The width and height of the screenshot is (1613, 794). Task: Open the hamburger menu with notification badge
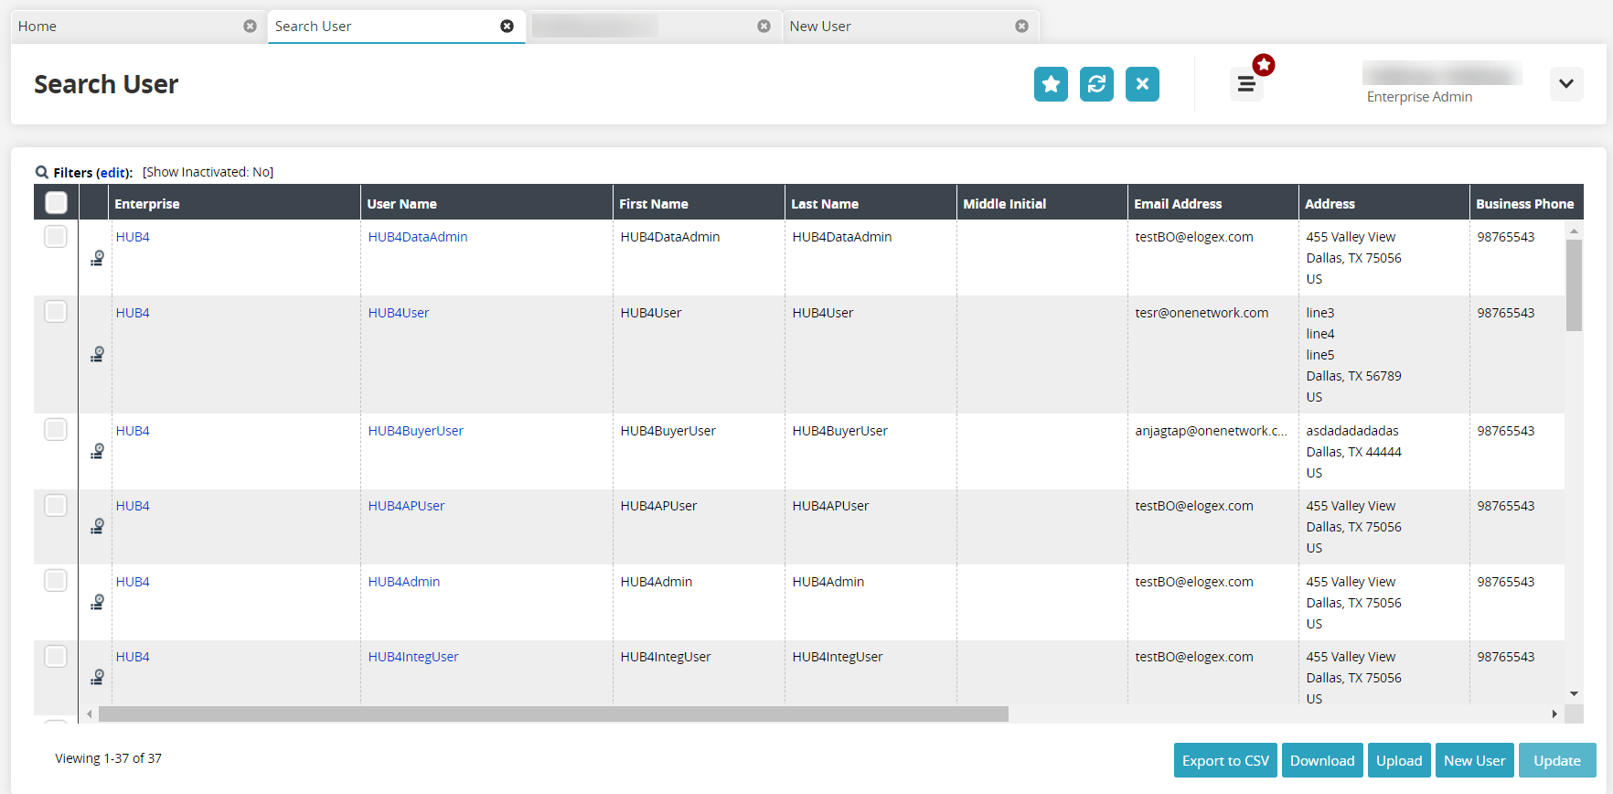click(x=1246, y=84)
